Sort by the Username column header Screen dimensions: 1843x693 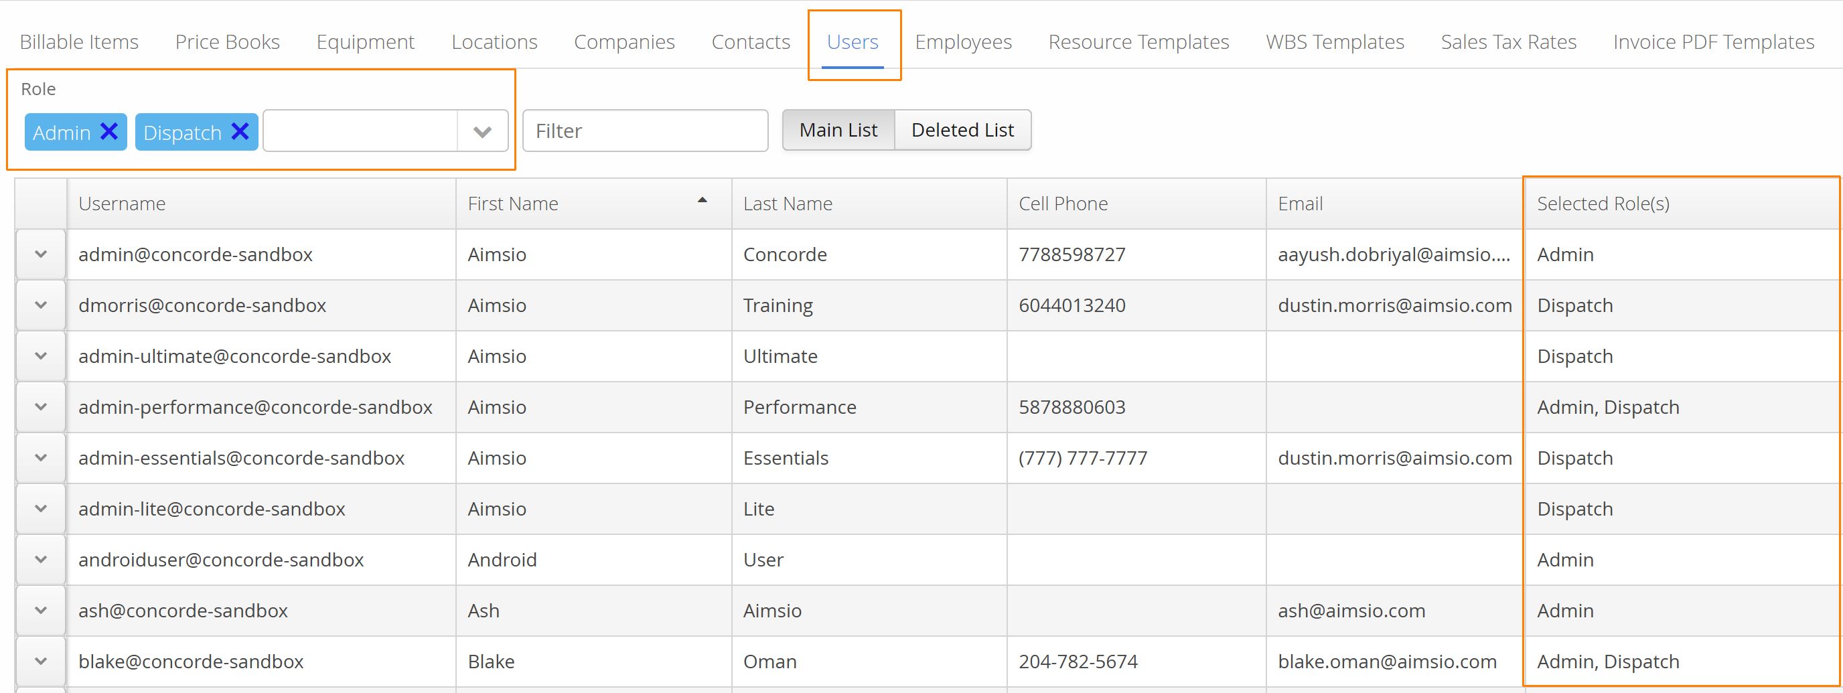261,204
